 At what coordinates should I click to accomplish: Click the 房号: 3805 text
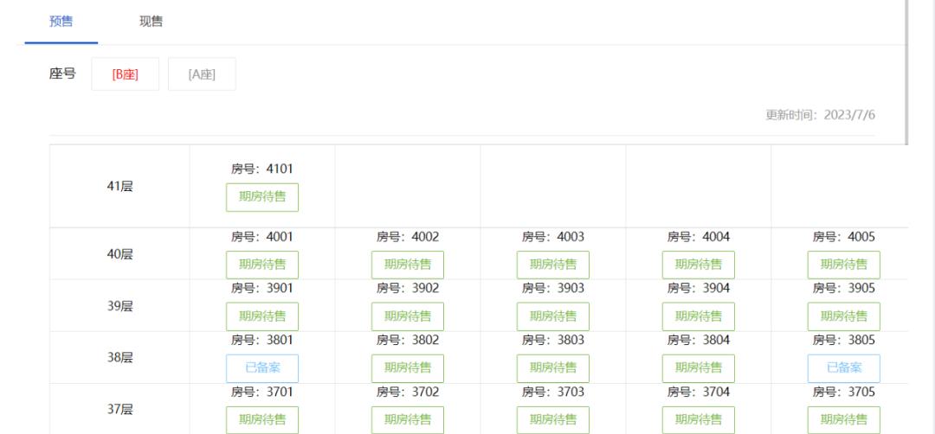tap(844, 340)
